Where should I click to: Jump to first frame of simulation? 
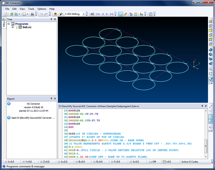(x=98, y=14)
